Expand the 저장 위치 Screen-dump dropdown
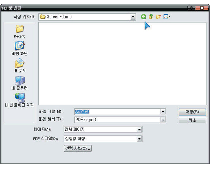210x169 pixels. (x=133, y=17)
